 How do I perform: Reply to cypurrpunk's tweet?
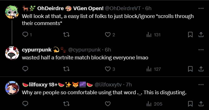[25, 69]
